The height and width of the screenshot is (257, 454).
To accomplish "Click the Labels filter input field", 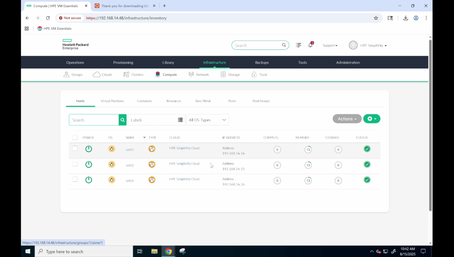I will click(x=152, y=120).
